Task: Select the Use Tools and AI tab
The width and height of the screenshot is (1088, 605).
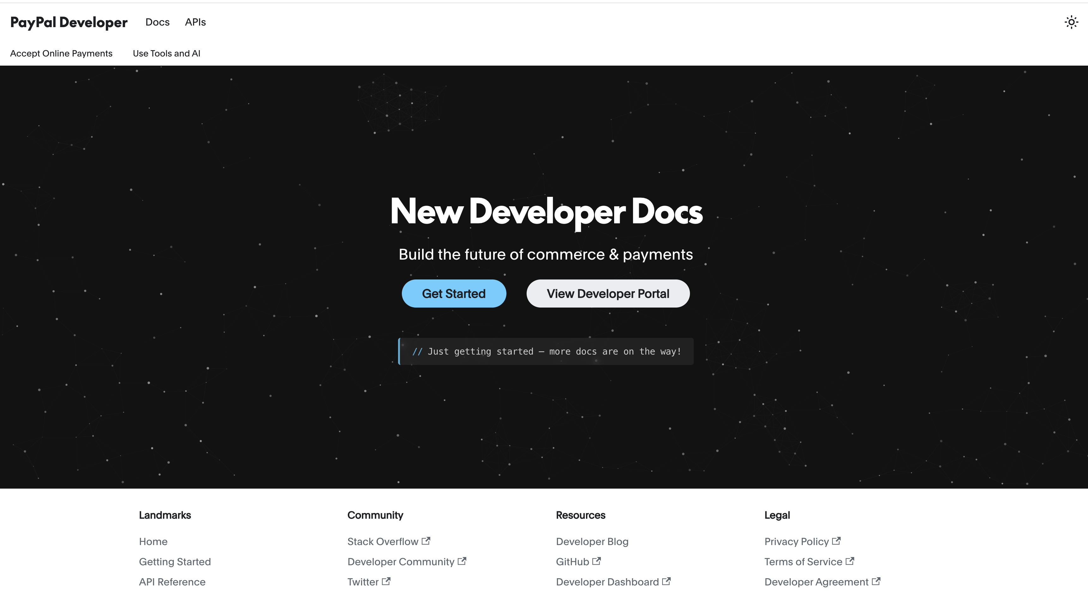Action: click(166, 54)
